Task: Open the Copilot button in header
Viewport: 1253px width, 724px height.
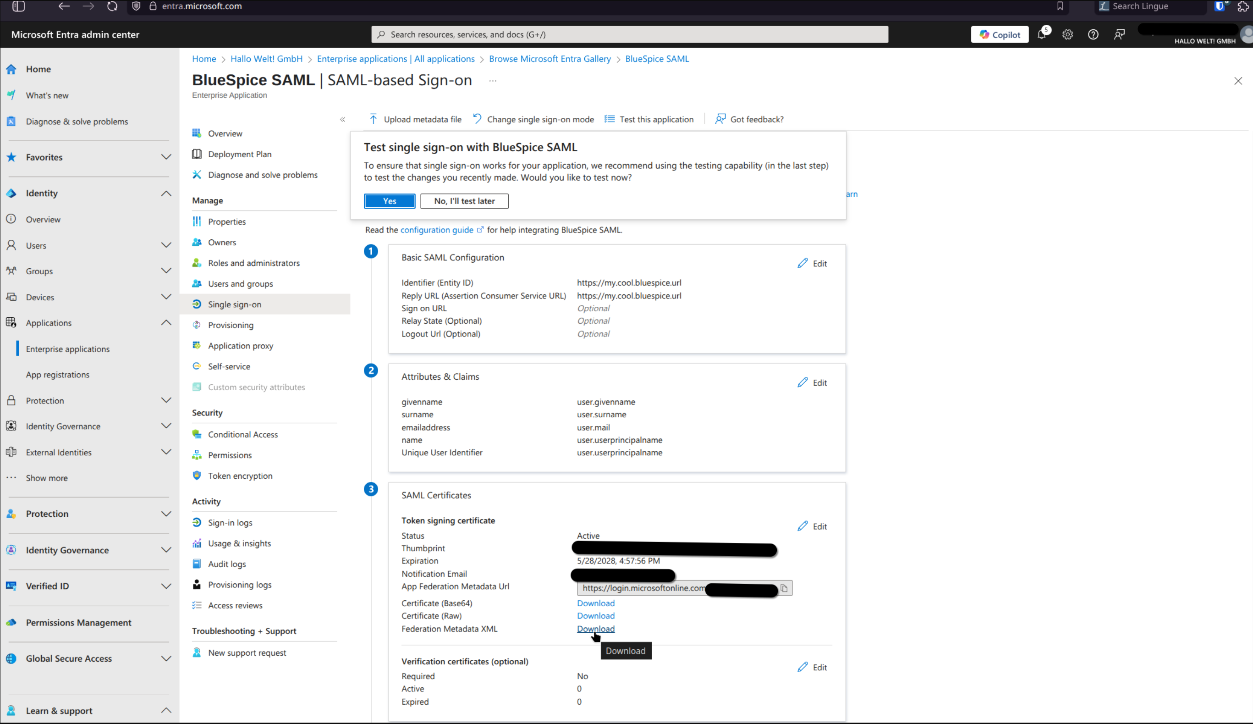Action: [999, 34]
